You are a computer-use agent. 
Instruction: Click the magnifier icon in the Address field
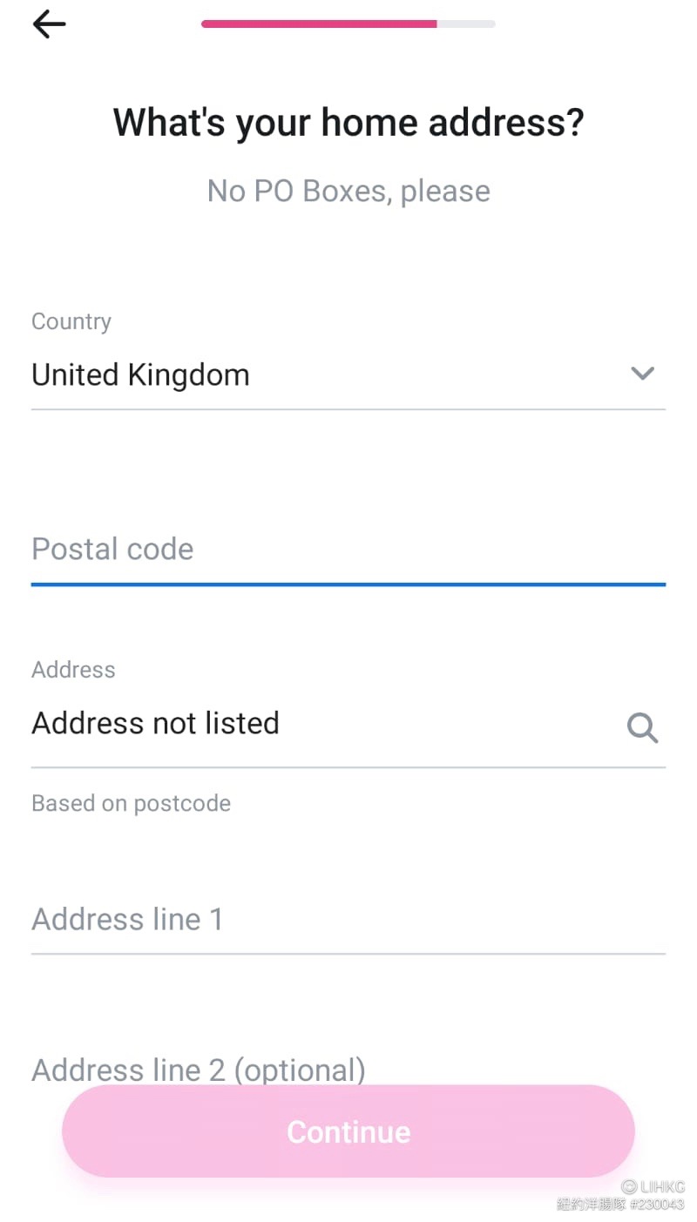[x=642, y=727]
